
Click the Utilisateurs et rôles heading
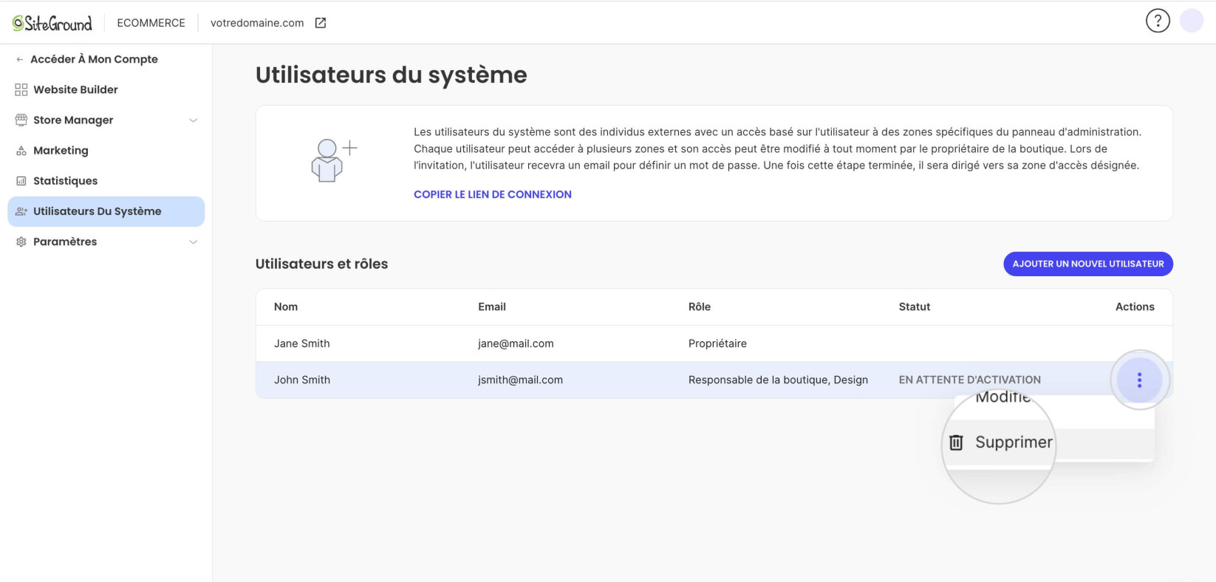click(321, 264)
